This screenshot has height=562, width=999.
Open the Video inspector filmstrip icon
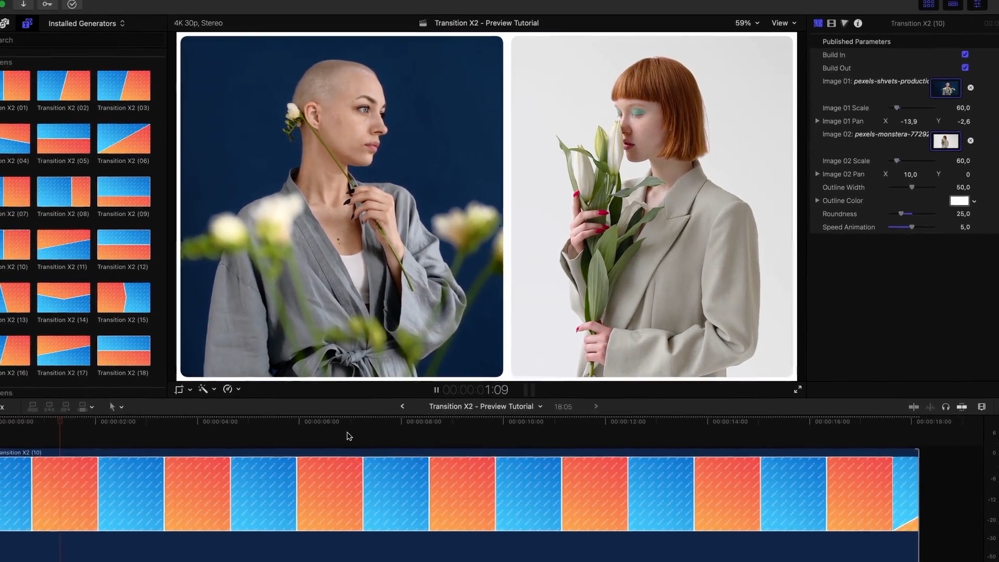point(831,23)
